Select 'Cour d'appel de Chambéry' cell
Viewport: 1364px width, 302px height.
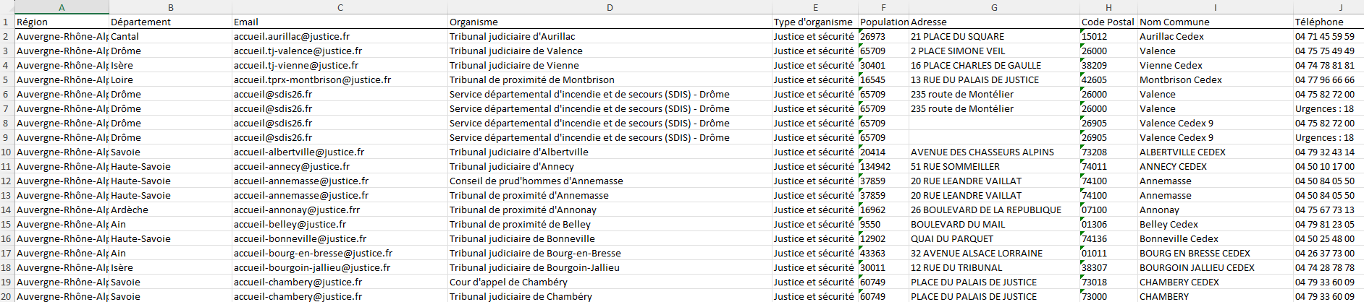[x=610, y=282]
